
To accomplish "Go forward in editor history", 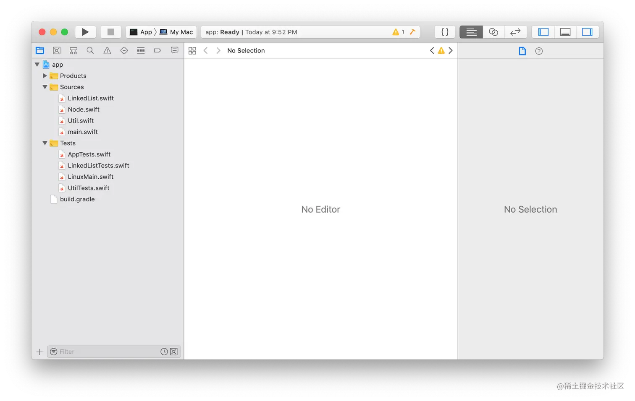I will click(x=218, y=50).
